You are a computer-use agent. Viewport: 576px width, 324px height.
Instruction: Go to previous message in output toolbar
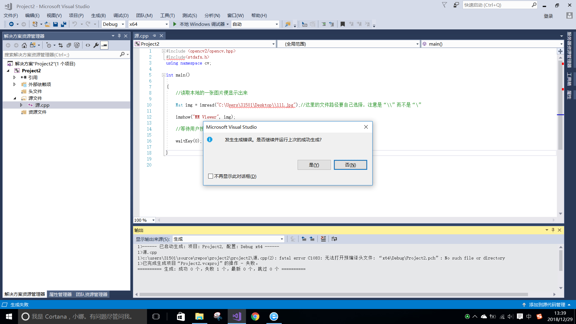coord(304,239)
